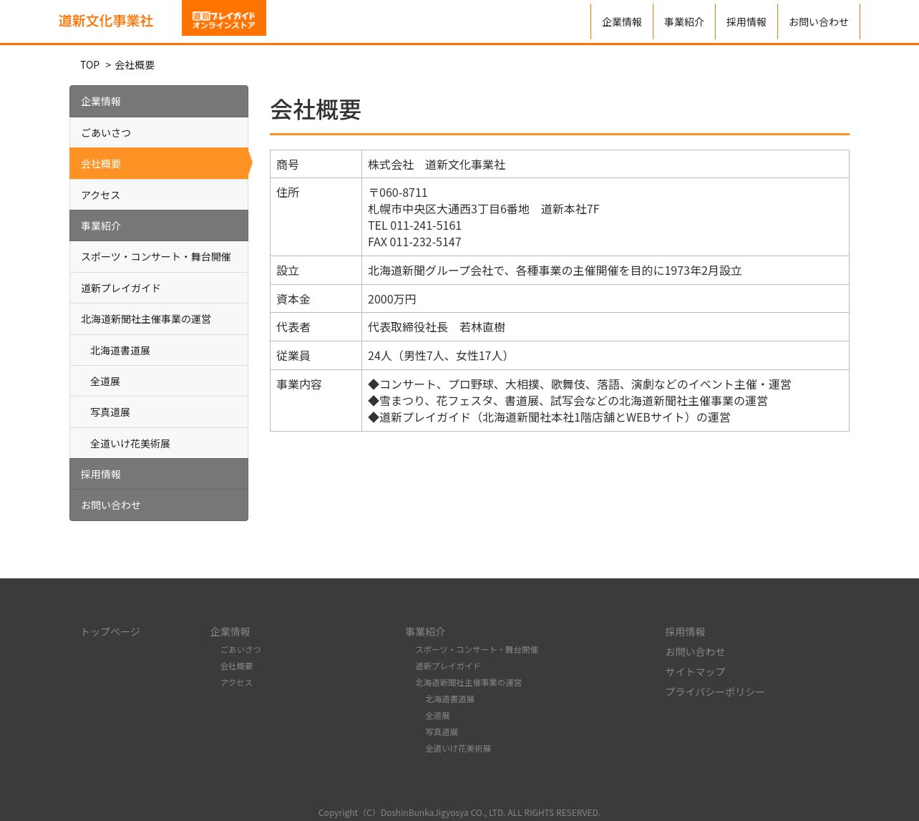
Task: Select the お問い合わせ sidebar header
Action: pyautogui.click(x=159, y=505)
